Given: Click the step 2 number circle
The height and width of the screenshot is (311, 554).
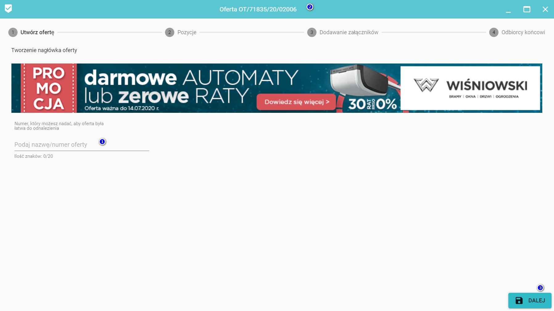Looking at the screenshot, I should (x=170, y=32).
